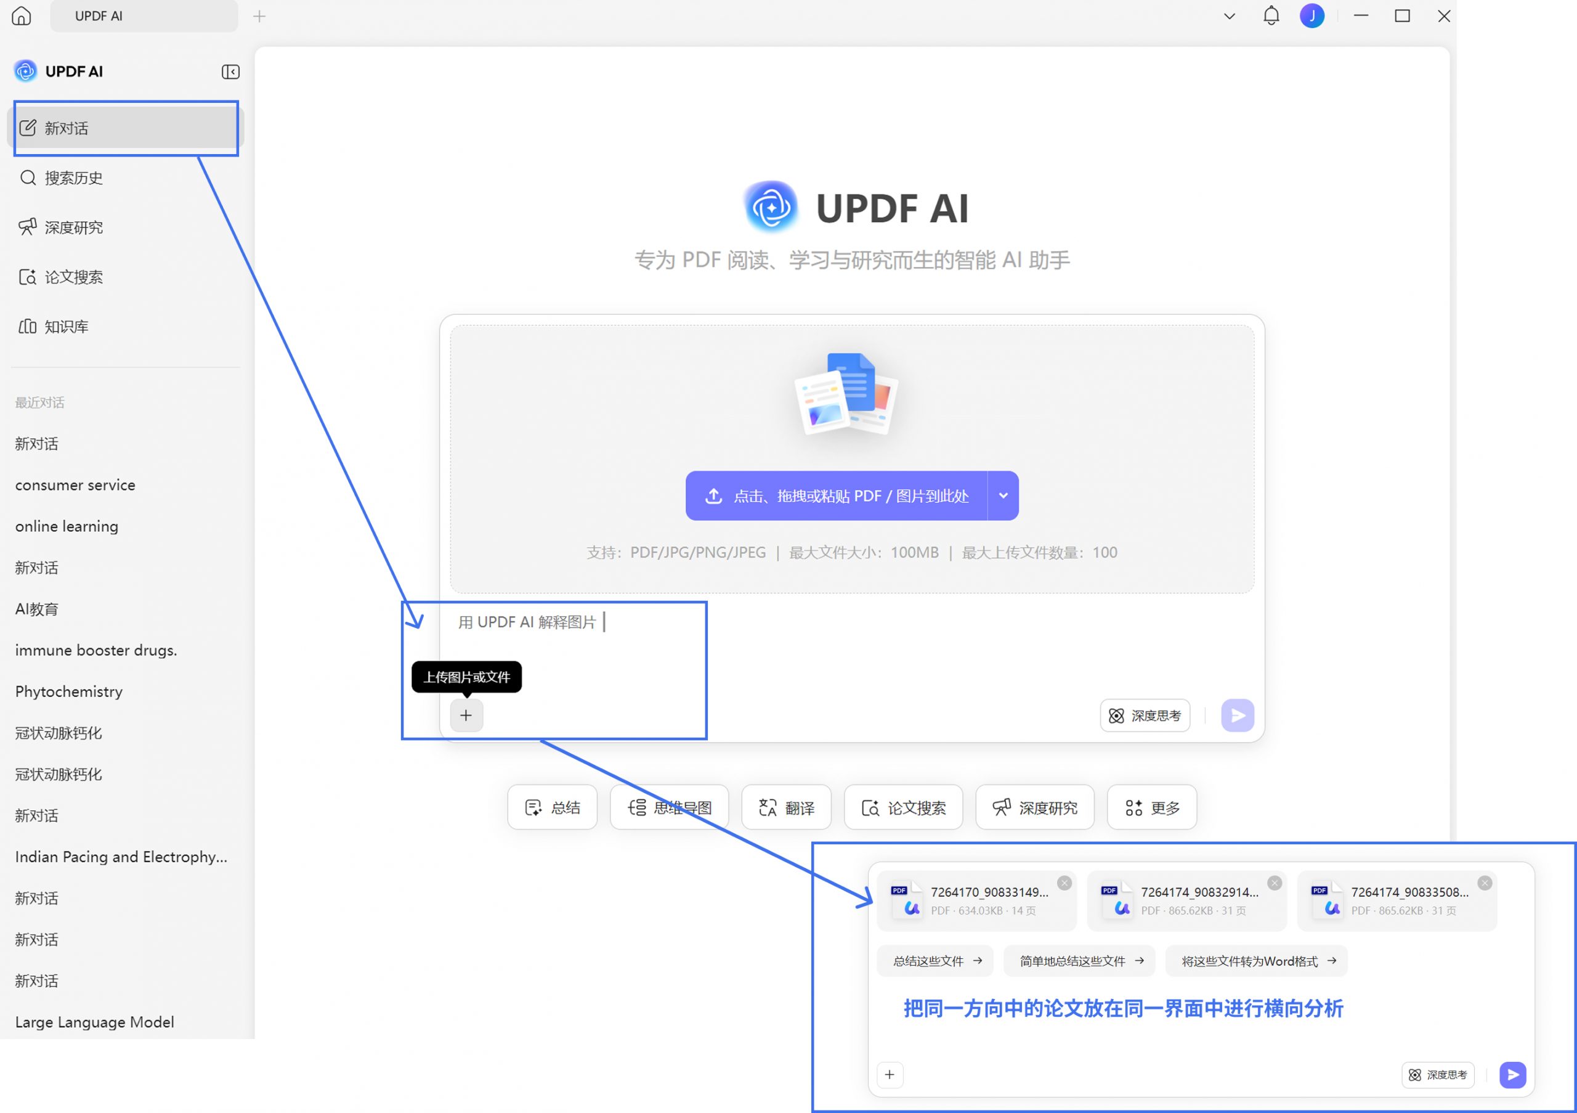The width and height of the screenshot is (1577, 1113).
Task: Open the notifications bell
Action: pos(1271,16)
